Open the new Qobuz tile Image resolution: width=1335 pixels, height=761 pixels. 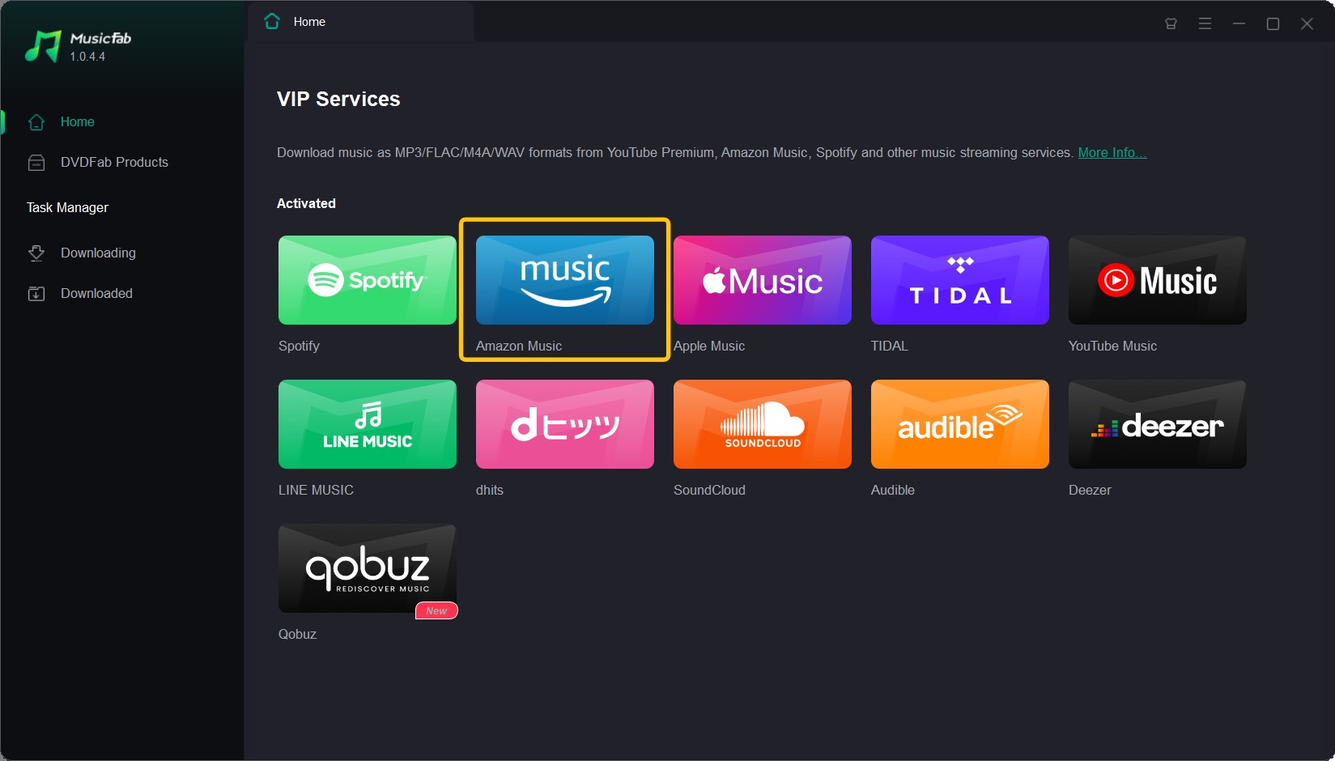(367, 568)
